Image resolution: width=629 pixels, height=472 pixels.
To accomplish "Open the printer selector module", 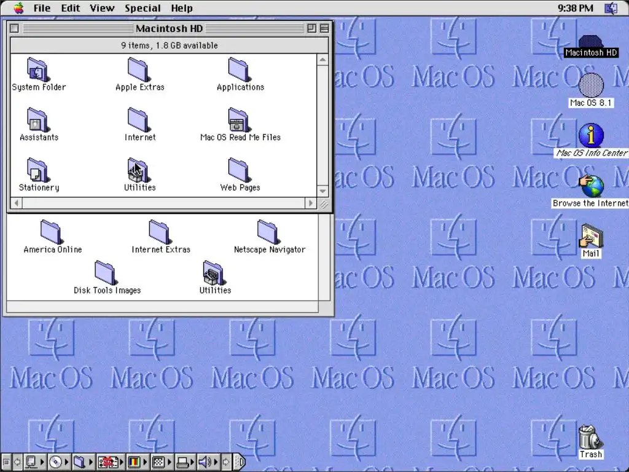I will point(186,462).
